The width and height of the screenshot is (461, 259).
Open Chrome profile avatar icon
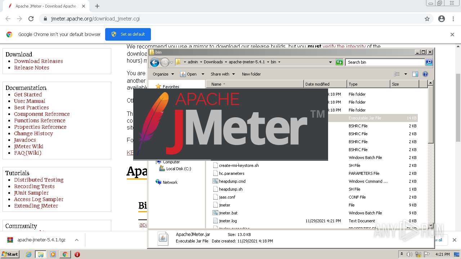tap(442, 19)
